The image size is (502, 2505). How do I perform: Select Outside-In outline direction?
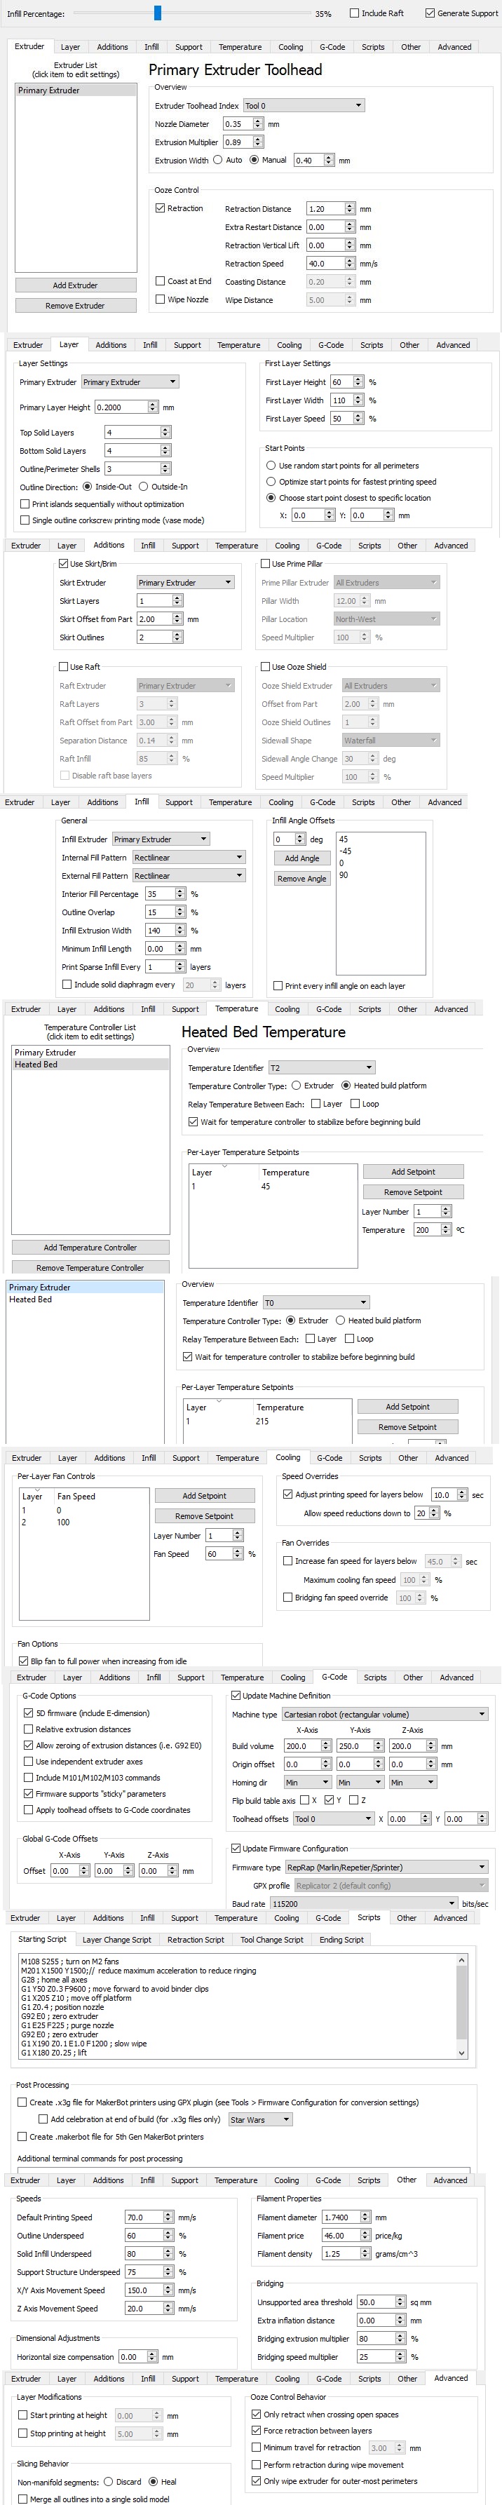(144, 487)
